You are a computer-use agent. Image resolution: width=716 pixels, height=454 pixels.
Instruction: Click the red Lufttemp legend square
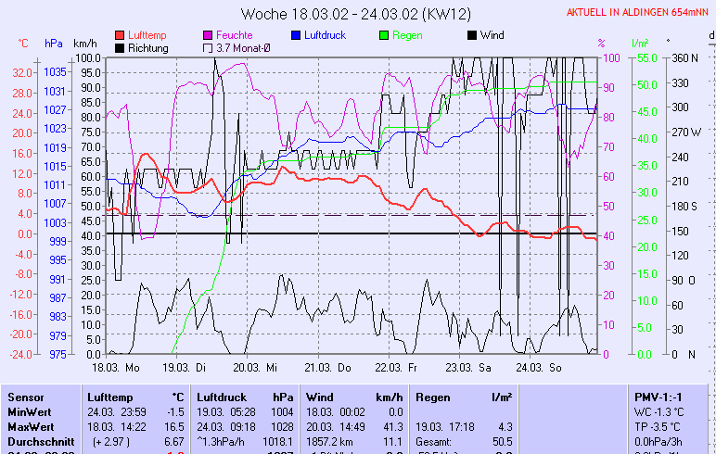(120, 35)
